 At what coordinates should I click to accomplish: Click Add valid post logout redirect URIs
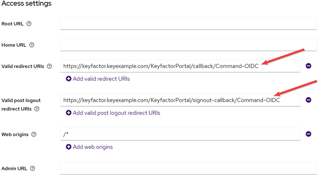(x=116, y=113)
